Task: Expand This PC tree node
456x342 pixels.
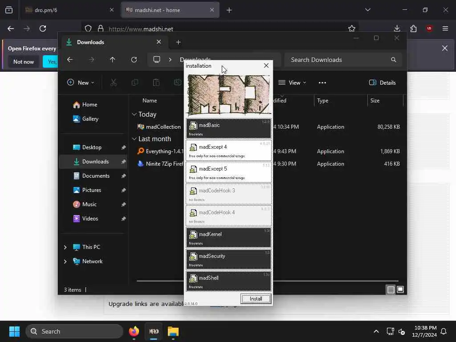Action: (65, 247)
